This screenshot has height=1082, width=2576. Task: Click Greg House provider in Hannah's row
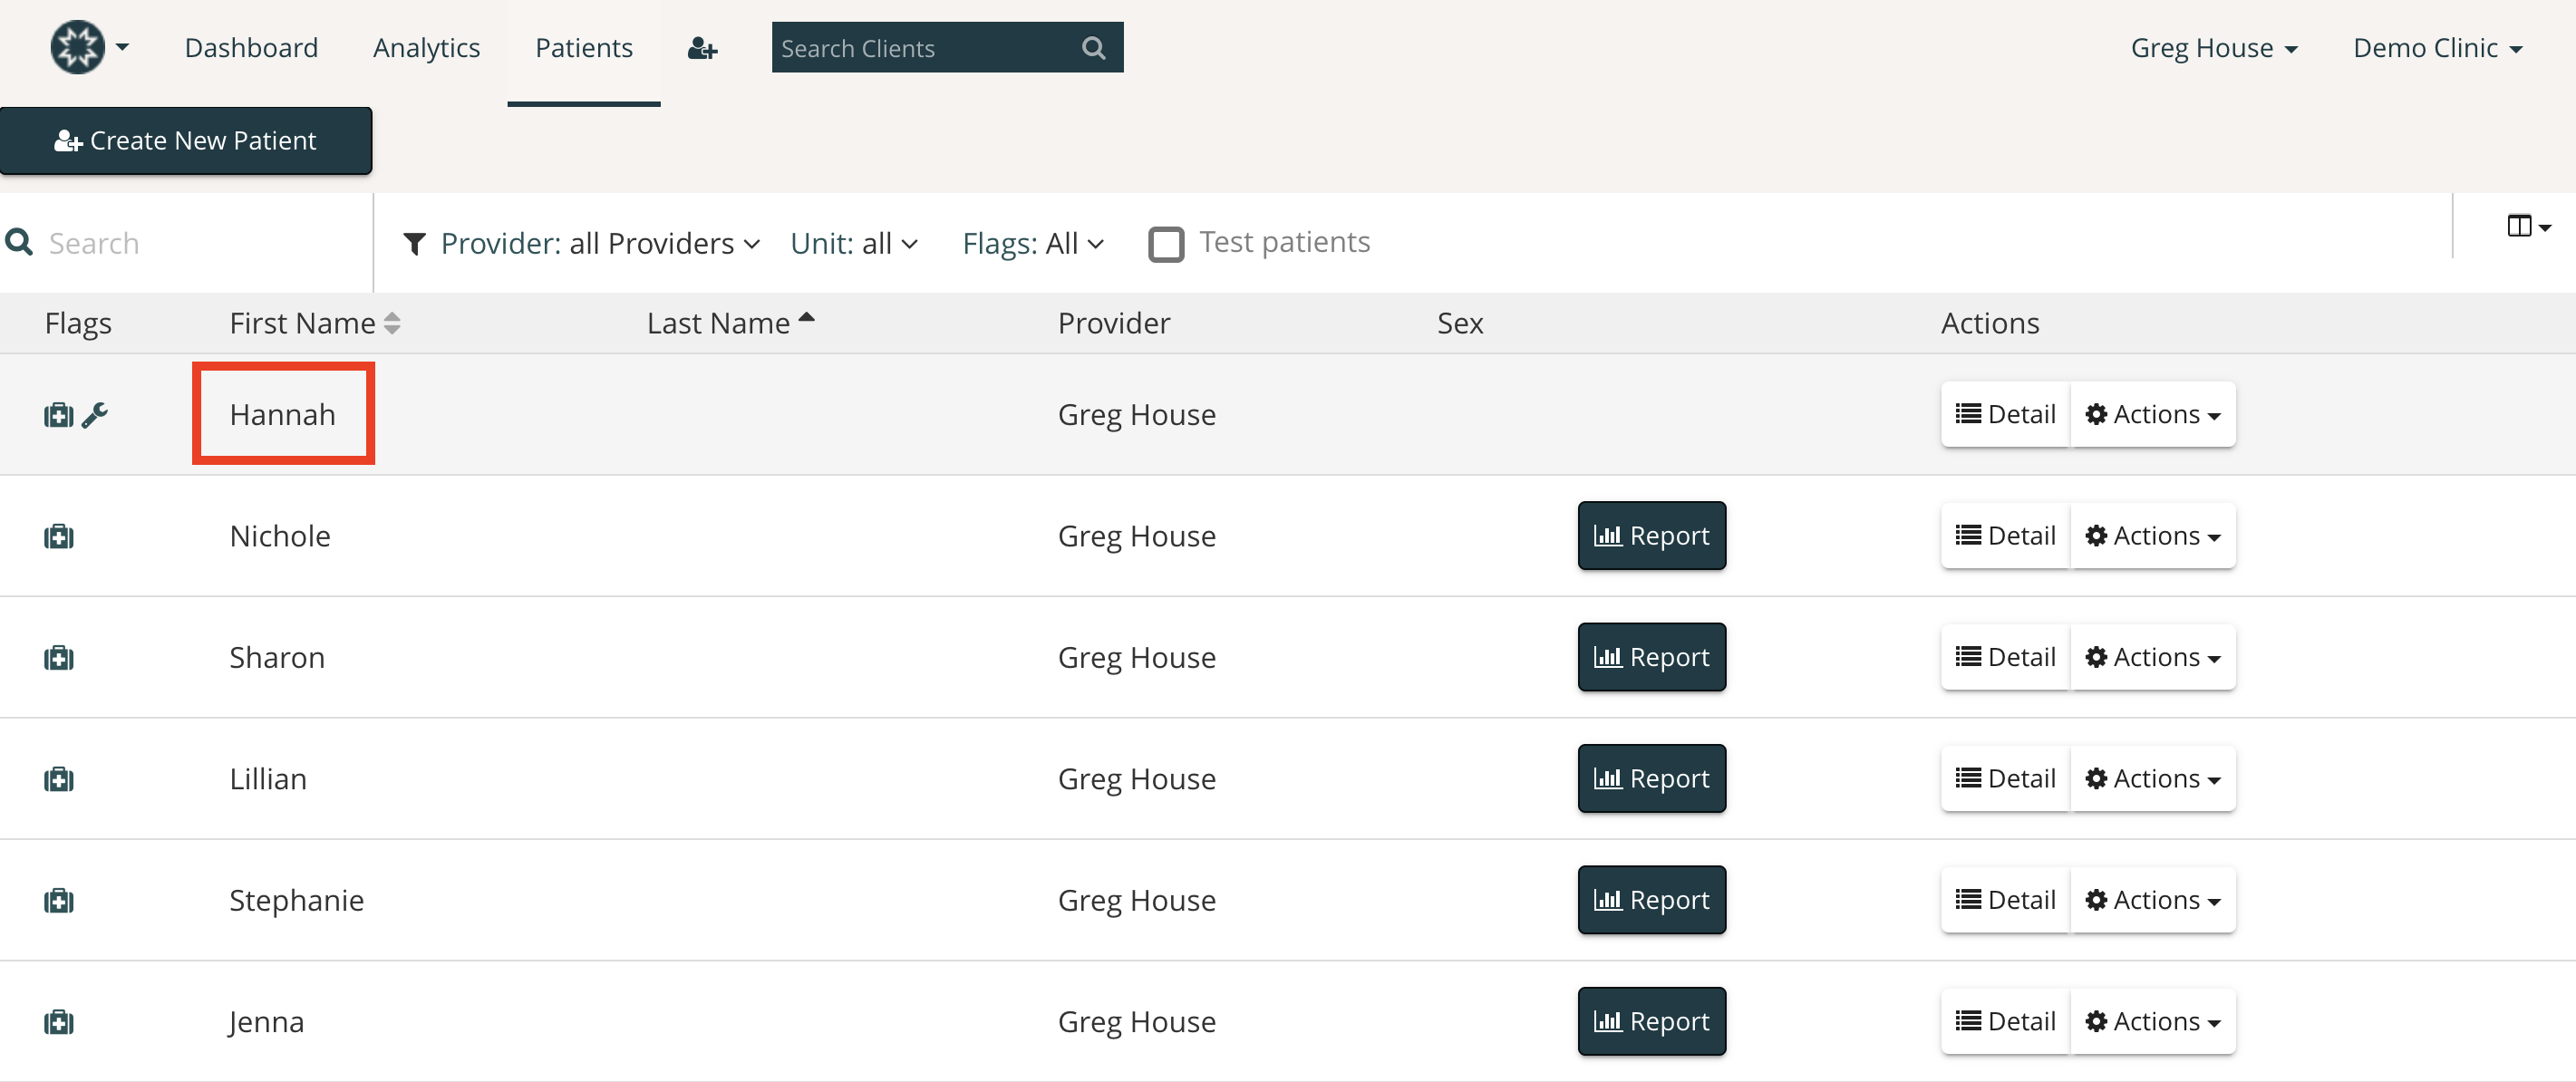point(1136,414)
